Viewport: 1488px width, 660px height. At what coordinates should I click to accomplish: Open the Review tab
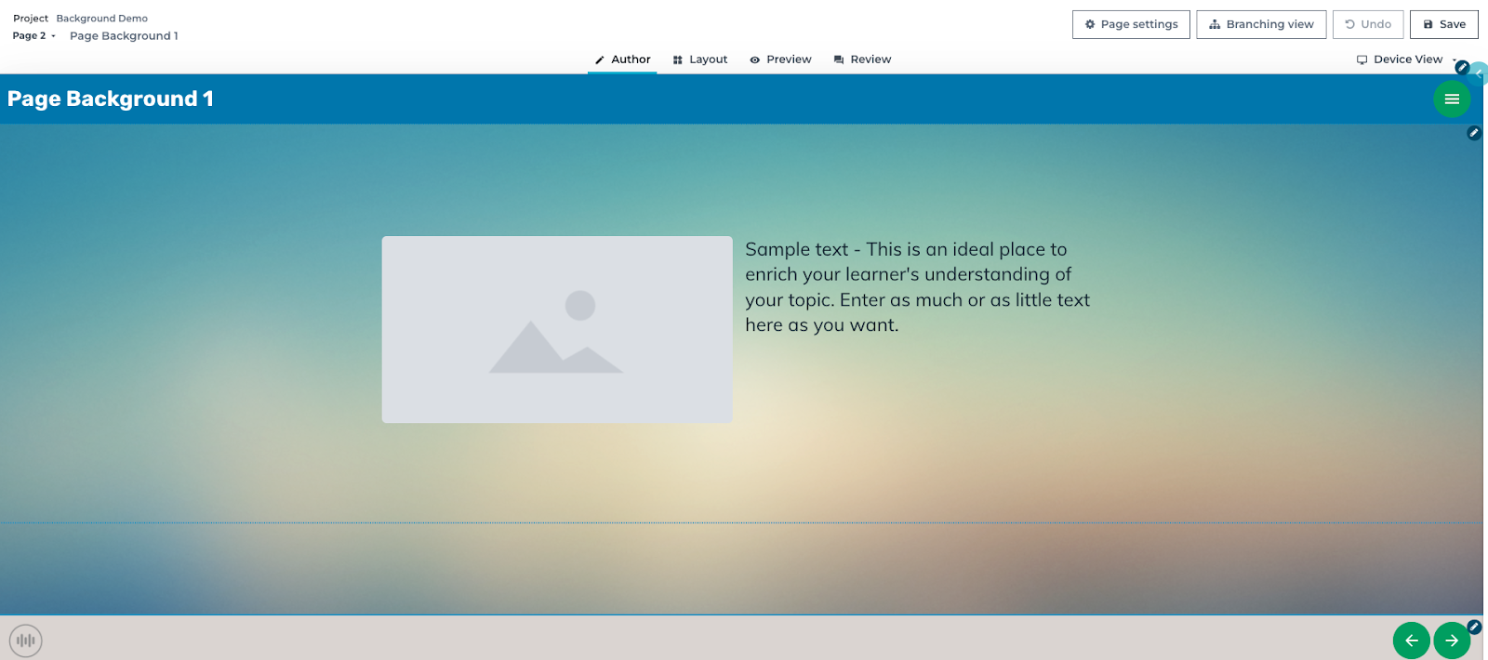click(863, 59)
